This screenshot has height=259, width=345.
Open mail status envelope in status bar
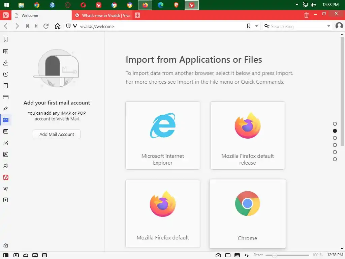click(35, 255)
